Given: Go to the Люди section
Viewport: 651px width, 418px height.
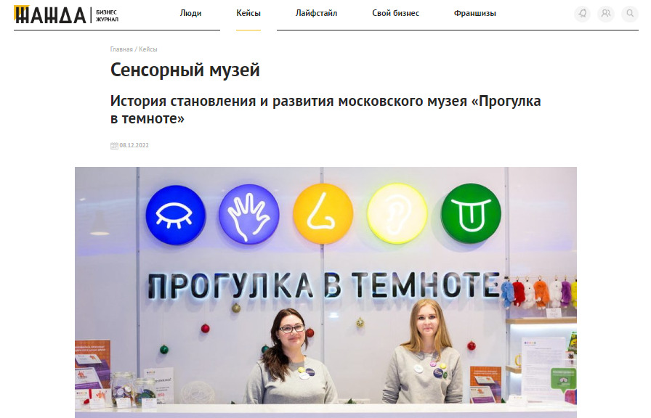Looking at the screenshot, I should [x=190, y=13].
